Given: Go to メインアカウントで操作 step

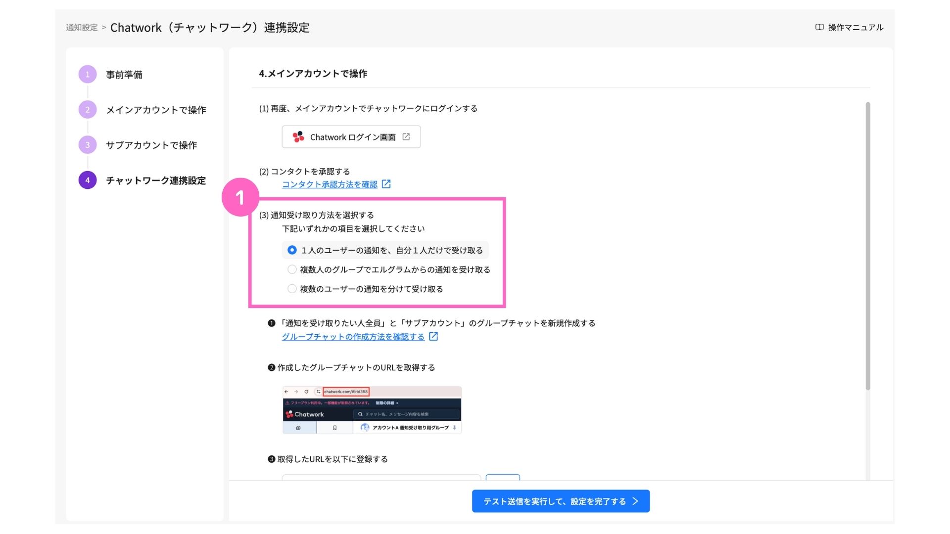Looking at the screenshot, I should click(x=156, y=110).
